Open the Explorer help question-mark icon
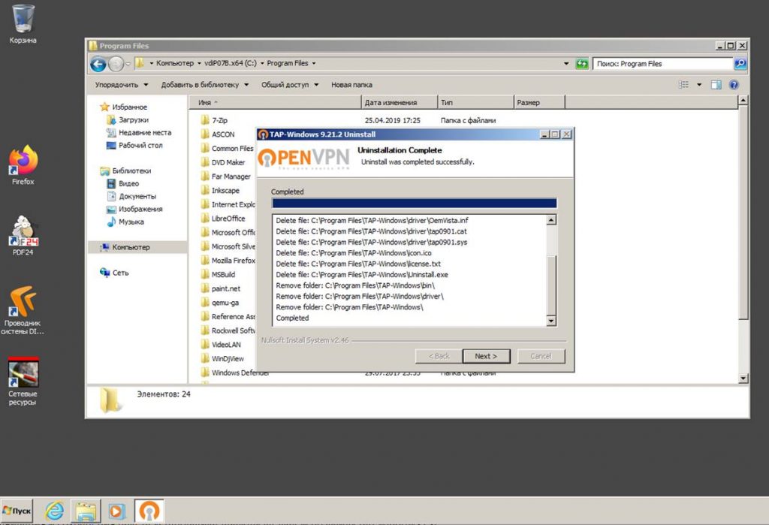769x525 pixels. (734, 85)
